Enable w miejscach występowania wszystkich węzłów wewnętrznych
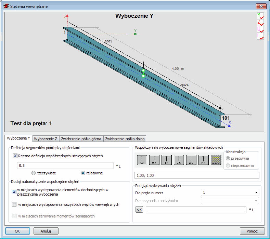The width and height of the screenshot is (270, 239). tap(14, 204)
